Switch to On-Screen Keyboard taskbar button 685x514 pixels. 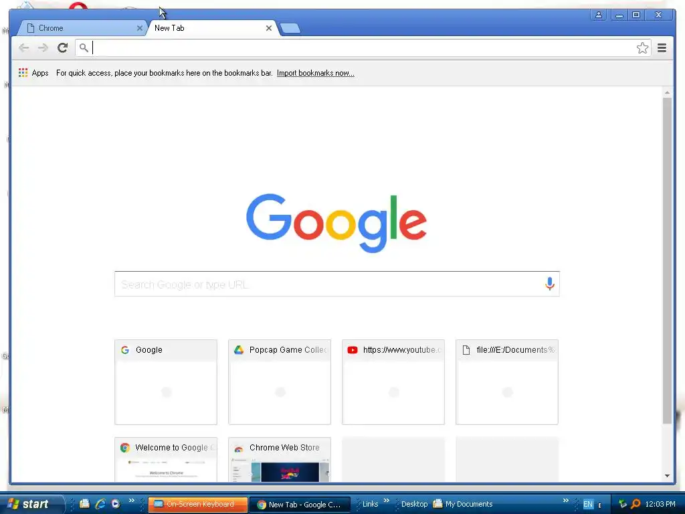coord(198,505)
